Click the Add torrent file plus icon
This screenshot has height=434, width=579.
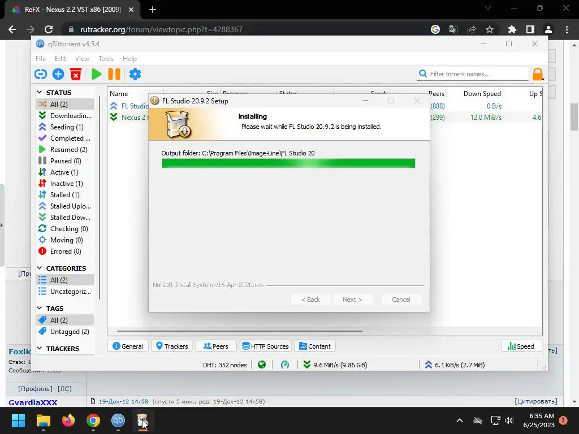[x=58, y=74]
